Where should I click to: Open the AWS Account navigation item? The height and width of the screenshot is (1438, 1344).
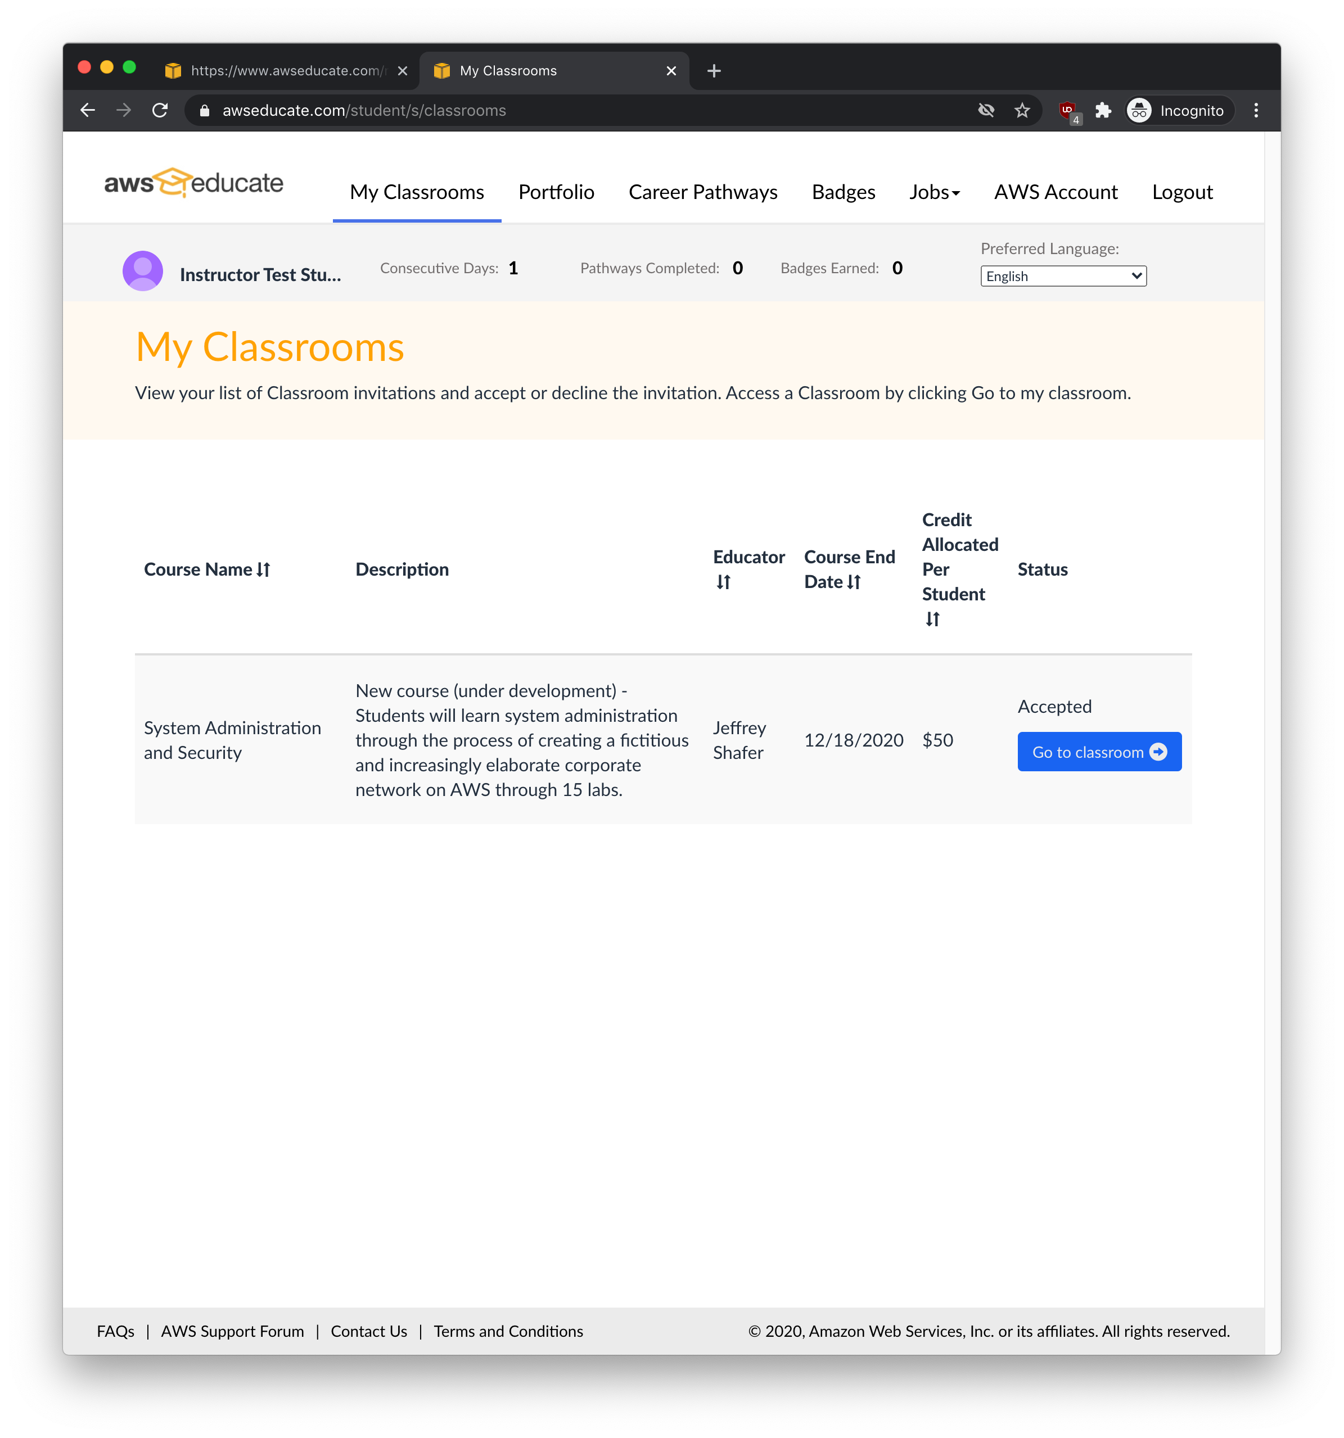click(x=1055, y=192)
